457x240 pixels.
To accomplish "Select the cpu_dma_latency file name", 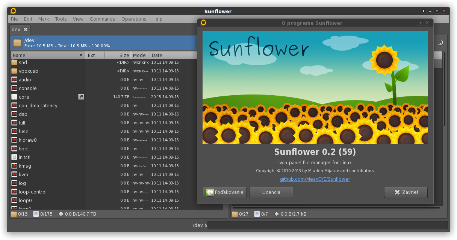I will 38,105.
